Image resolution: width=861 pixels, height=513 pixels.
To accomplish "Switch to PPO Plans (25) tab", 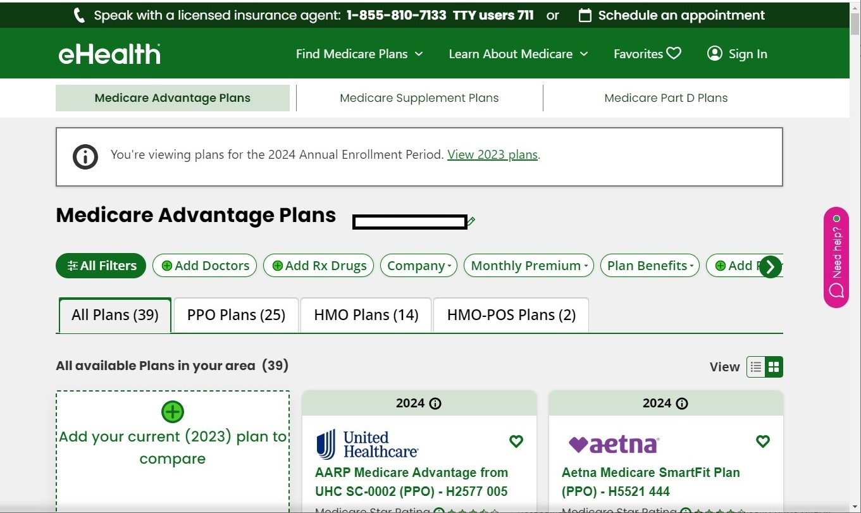I will [x=236, y=315].
